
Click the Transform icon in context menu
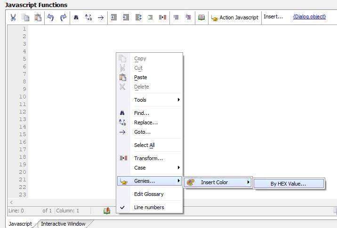point(124,158)
